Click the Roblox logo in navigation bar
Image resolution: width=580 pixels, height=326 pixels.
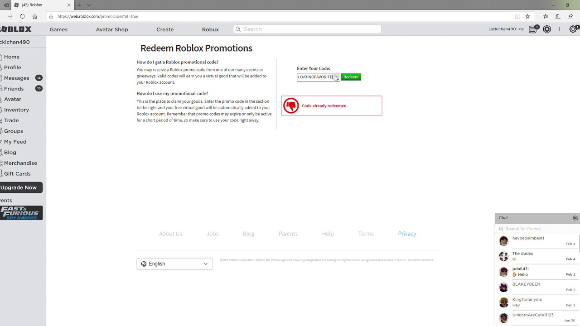tap(16, 29)
